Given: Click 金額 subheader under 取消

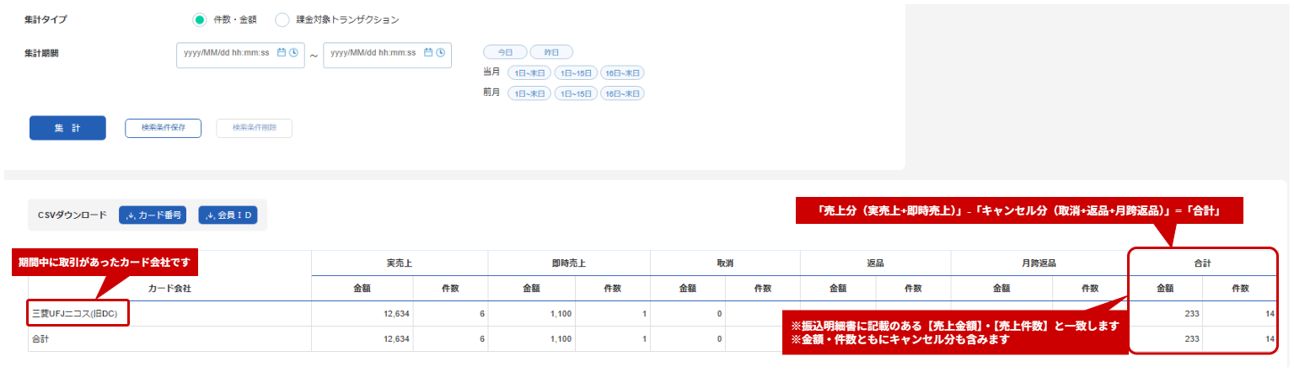Looking at the screenshot, I should click(x=689, y=288).
